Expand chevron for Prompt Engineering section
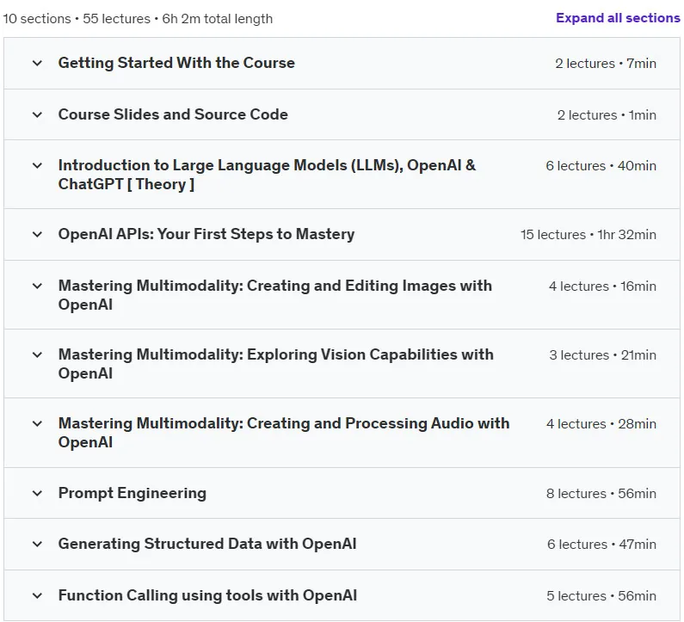Screen dimensions: 684x622 click(x=38, y=493)
